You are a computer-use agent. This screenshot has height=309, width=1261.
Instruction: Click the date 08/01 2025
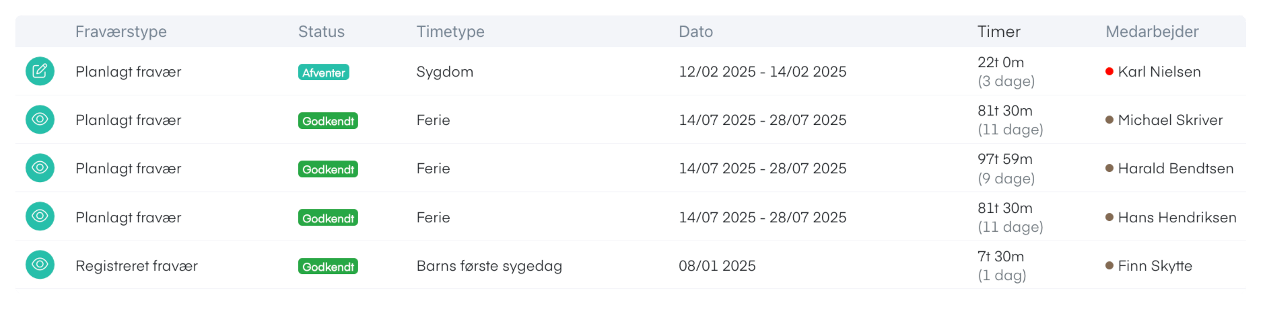coord(717,266)
